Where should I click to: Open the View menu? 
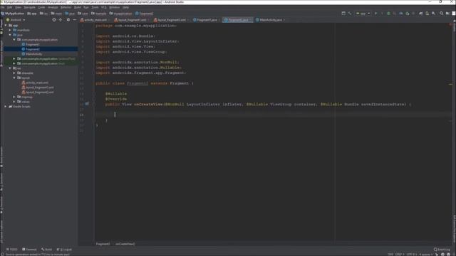(x=18, y=7)
